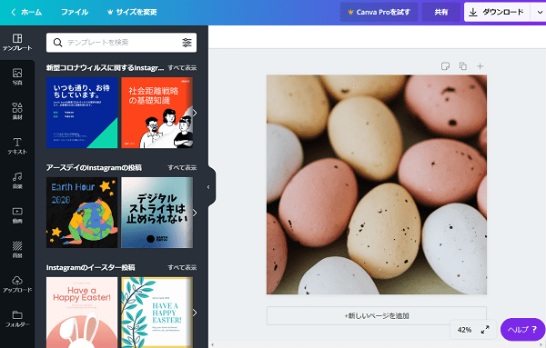546x348 pixels.
Task: Open the Folder (フォルダー) sidebar tab
Action: click(x=17, y=319)
